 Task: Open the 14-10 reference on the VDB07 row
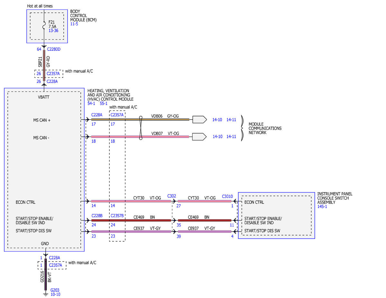coord(217,136)
